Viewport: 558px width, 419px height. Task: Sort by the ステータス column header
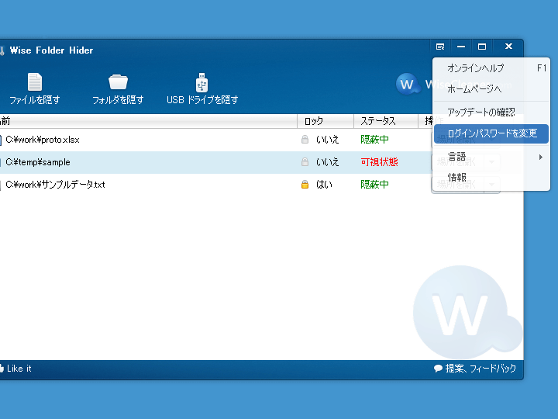386,121
